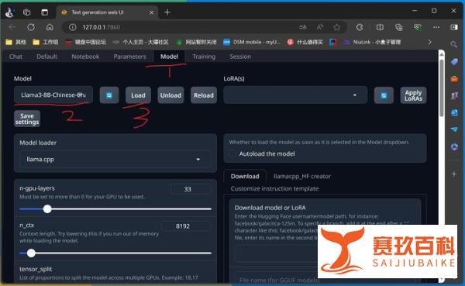465x286 pixels.
Task: Open browser essentials heart icon
Action: (418, 27)
